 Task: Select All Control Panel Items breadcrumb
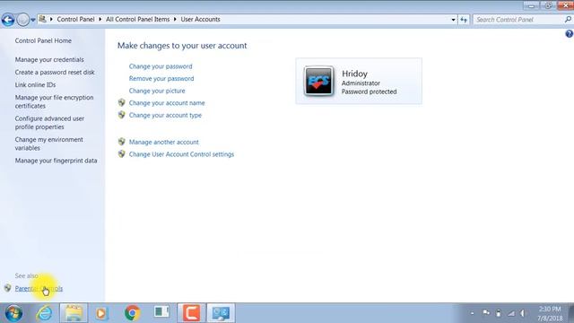137,20
